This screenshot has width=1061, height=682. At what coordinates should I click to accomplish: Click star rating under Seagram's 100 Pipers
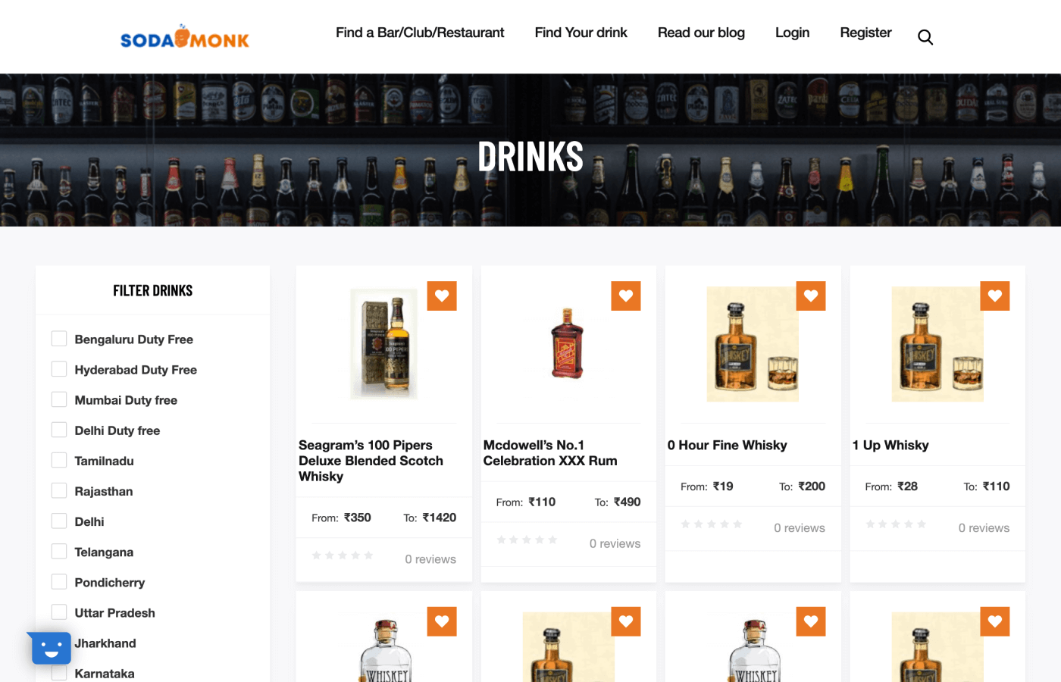[343, 555]
